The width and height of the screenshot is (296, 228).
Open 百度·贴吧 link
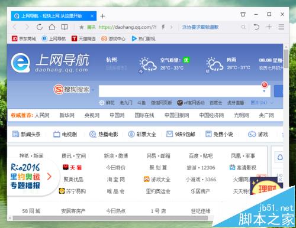pyautogui.click(x=201, y=156)
